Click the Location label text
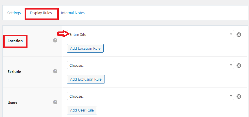 pyautogui.click(x=15, y=41)
